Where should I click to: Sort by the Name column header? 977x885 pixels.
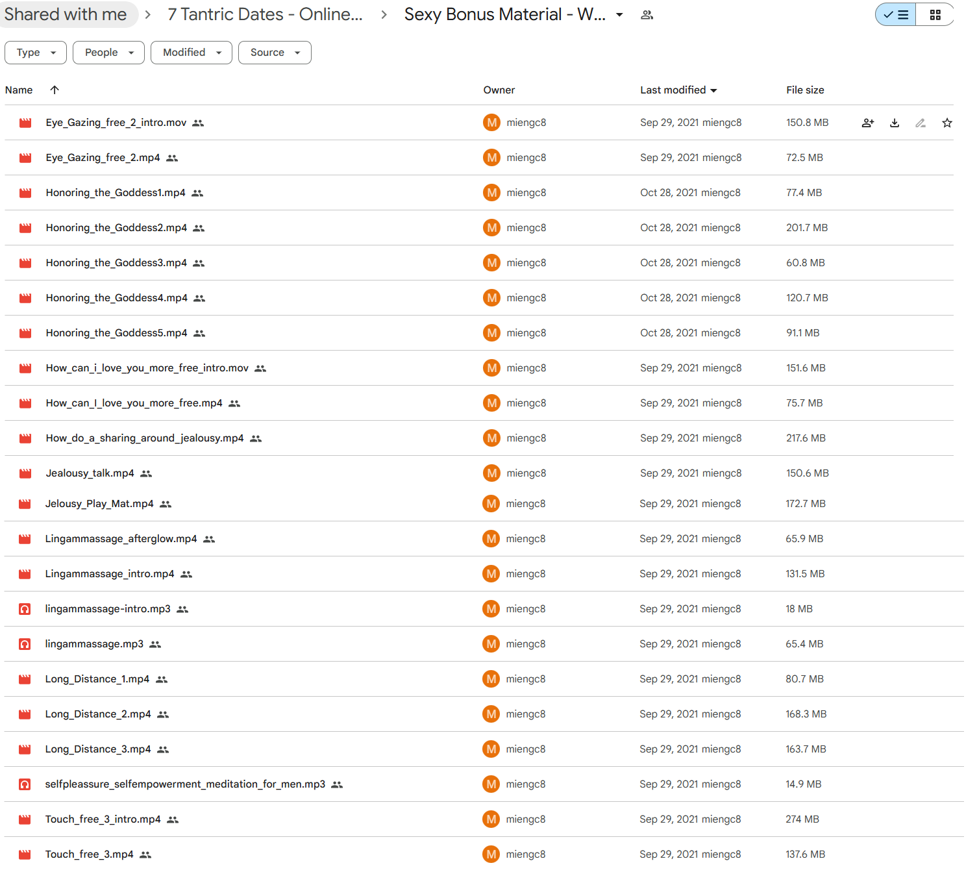click(x=19, y=90)
